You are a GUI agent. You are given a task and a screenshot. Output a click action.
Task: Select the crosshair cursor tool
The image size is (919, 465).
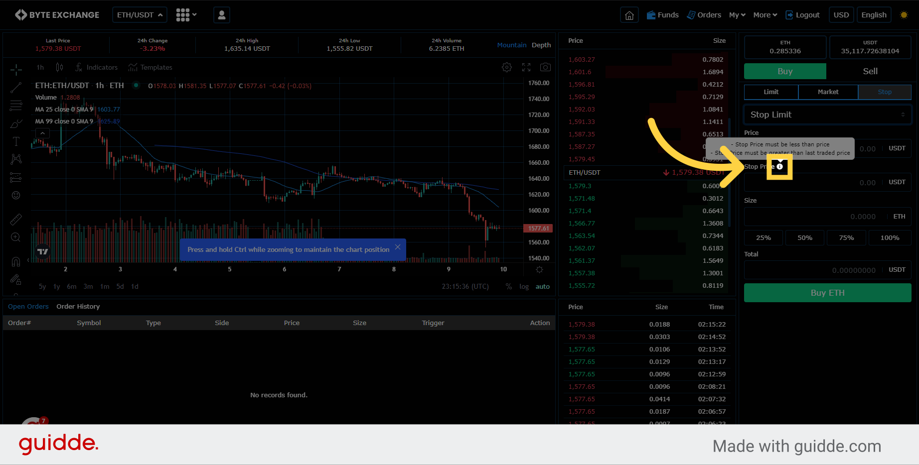pos(16,69)
